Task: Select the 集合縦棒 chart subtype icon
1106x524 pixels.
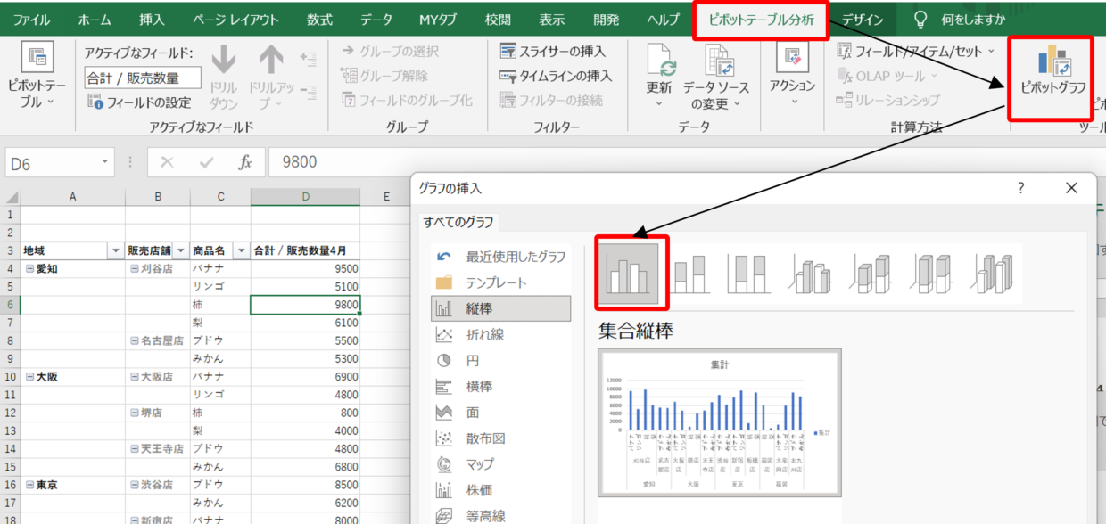Action: point(629,274)
